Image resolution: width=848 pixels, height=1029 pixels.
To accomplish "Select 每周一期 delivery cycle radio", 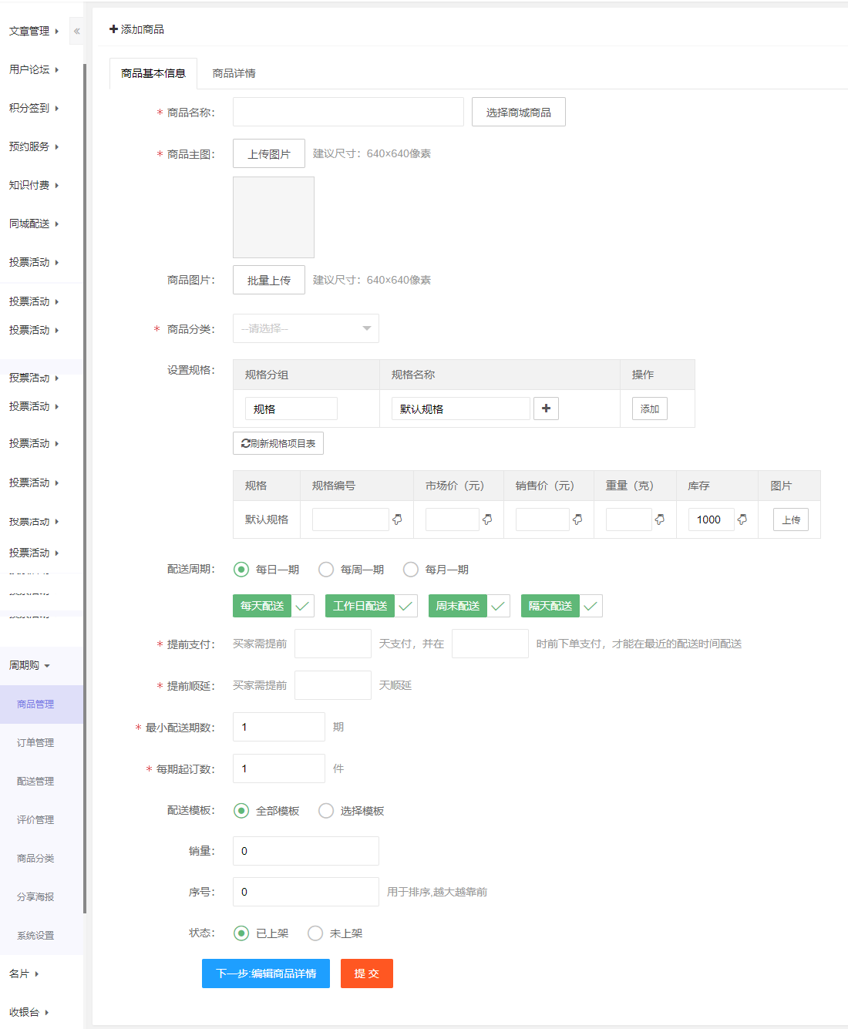I will point(326,570).
